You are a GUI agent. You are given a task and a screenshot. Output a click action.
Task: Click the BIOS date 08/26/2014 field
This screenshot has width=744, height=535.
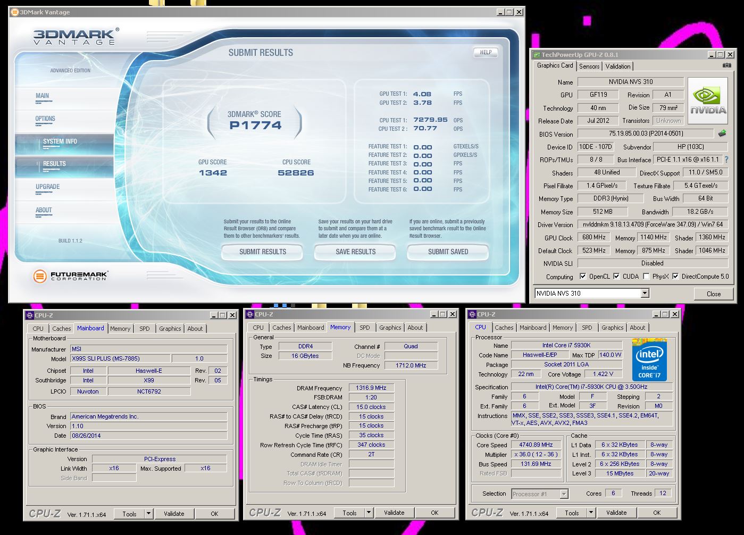[148, 436]
